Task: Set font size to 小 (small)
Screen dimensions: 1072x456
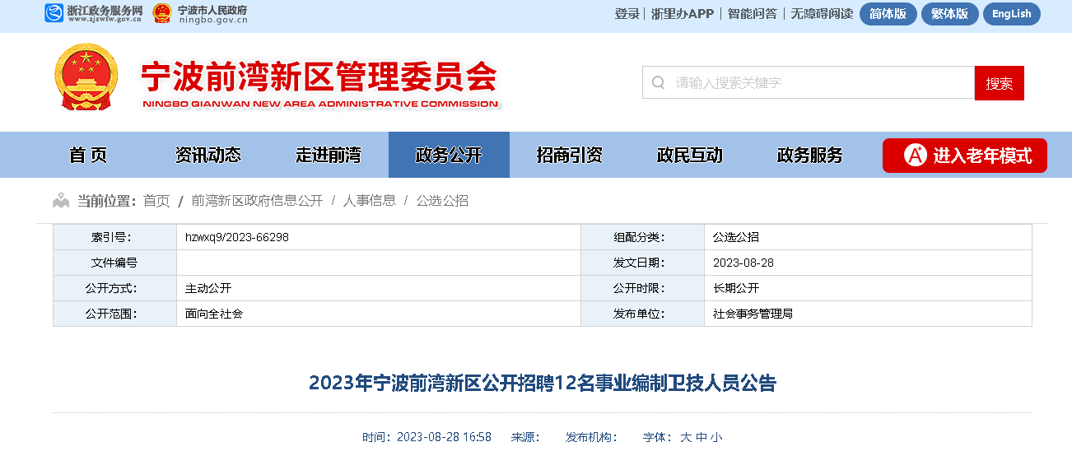Action: pyautogui.click(x=715, y=437)
